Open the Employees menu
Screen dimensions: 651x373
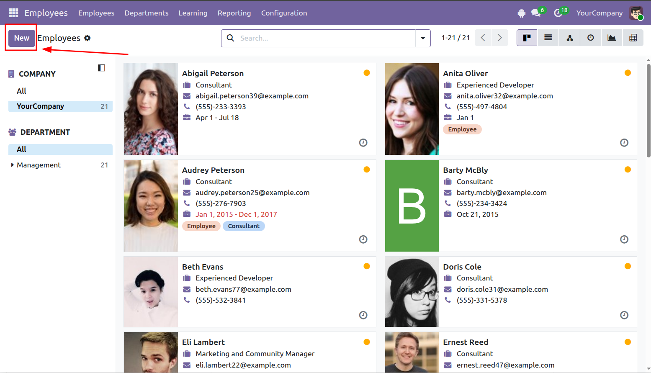(96, 13)
